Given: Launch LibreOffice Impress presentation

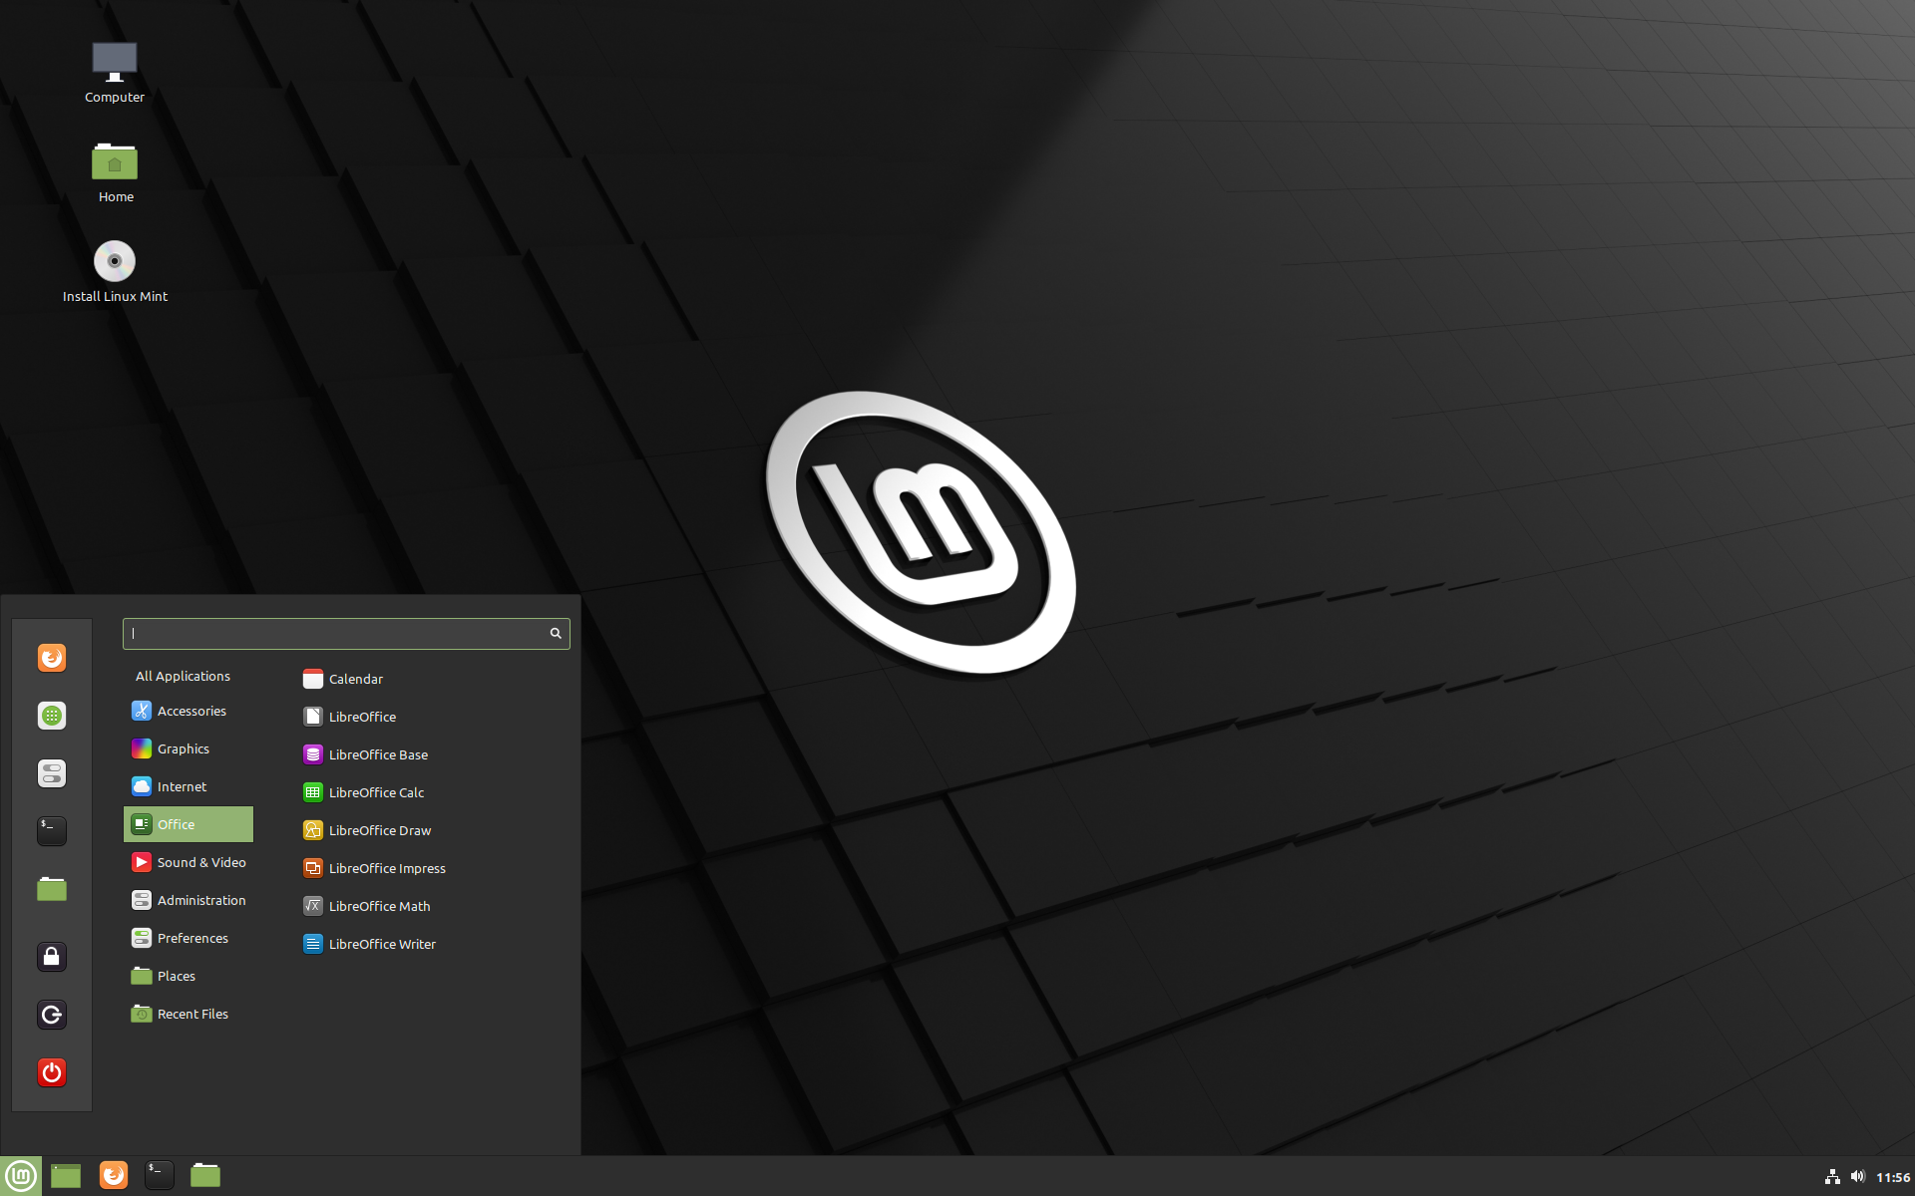Looking at the screenshot, I should (386, 868).
